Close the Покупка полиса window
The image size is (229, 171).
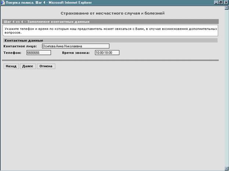226,3
